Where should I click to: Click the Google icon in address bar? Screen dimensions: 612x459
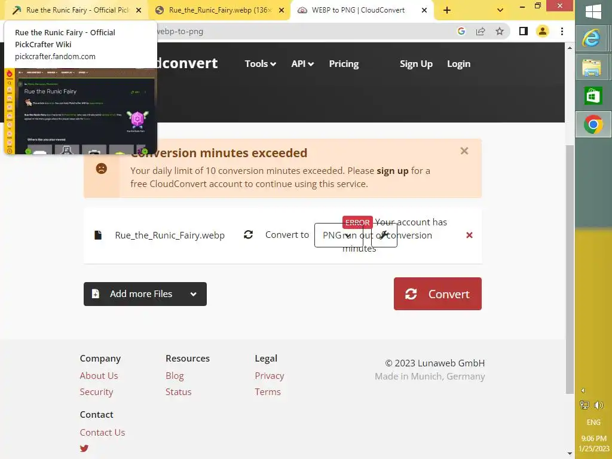(461, 31)
